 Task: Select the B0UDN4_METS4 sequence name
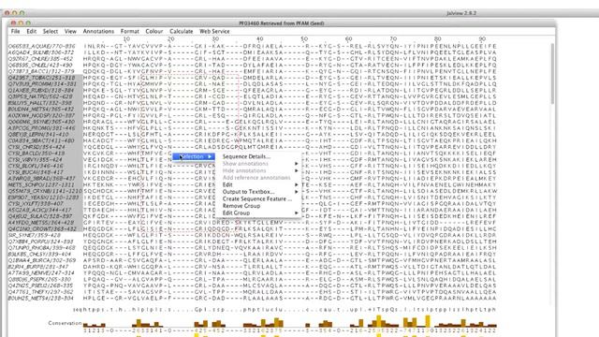pyautogui.click(x=41, y=110)
